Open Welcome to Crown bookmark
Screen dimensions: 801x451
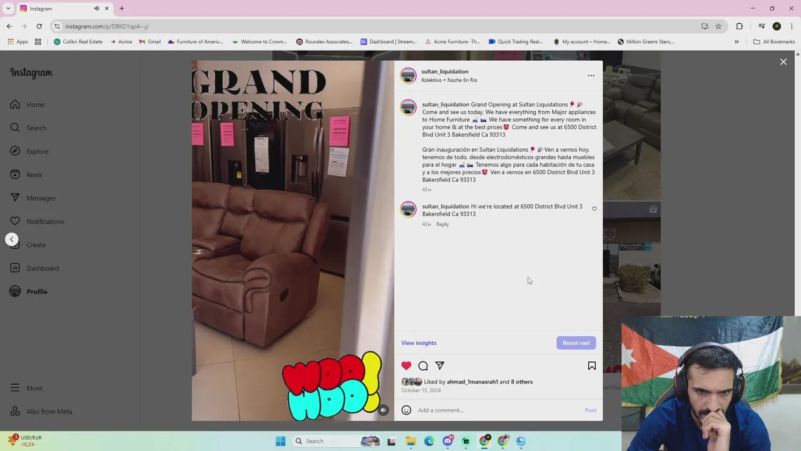point(259,42)
